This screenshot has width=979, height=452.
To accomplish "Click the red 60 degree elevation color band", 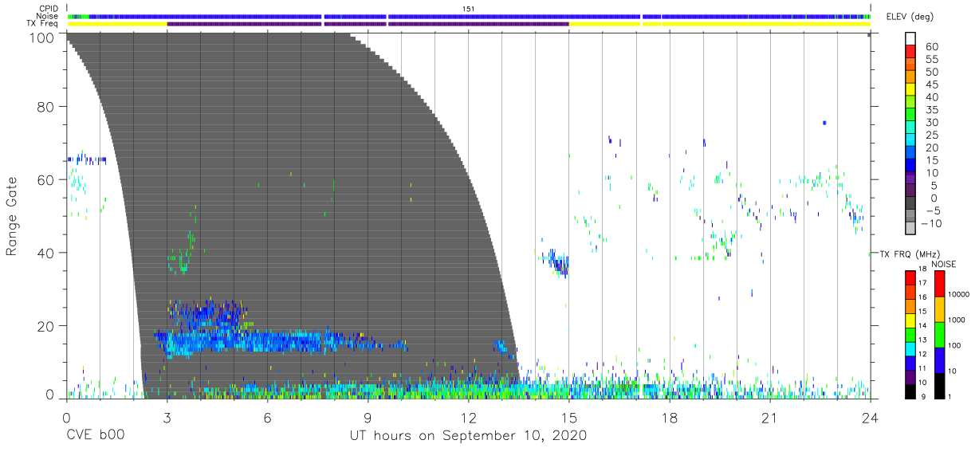I will tap(910, 53).
